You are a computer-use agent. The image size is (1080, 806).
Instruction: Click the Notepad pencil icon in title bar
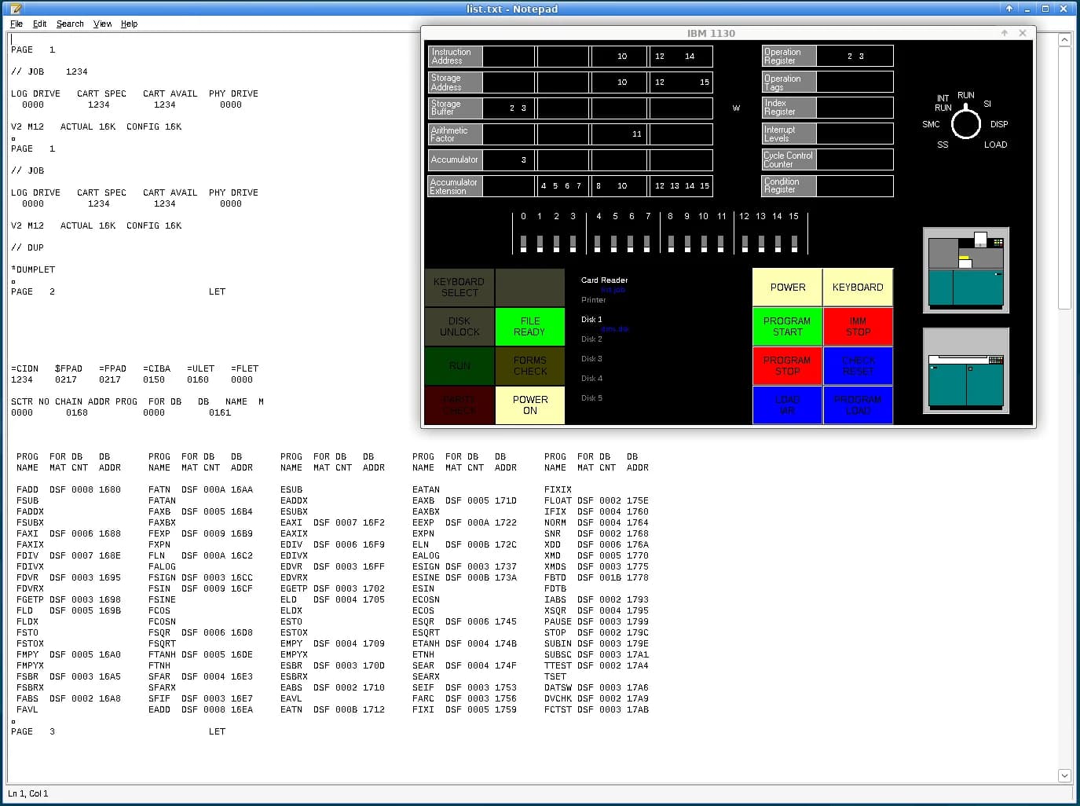pyautogui.click(x=16, y=9)
